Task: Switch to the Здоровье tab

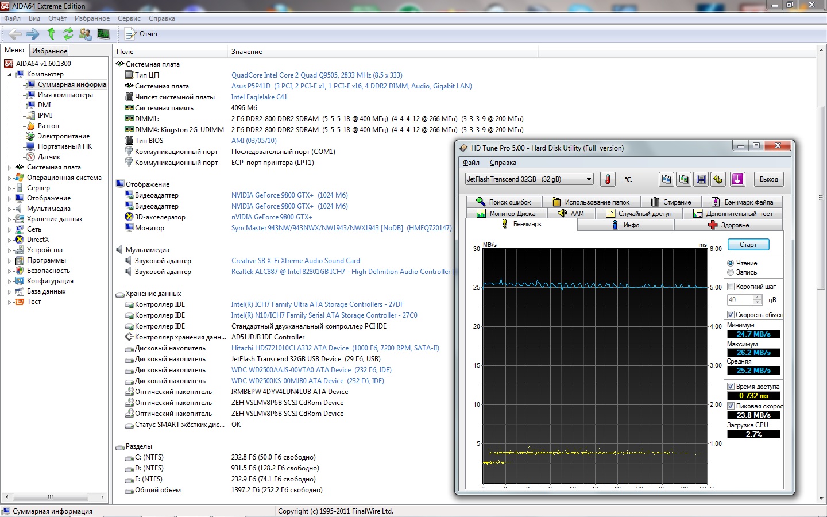Action: (x=728, y=225)
